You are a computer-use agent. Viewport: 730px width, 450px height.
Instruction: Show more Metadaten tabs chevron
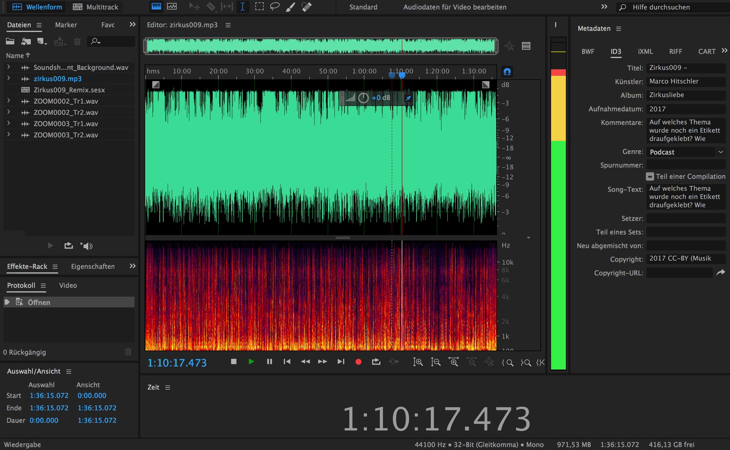coord(724,51)
